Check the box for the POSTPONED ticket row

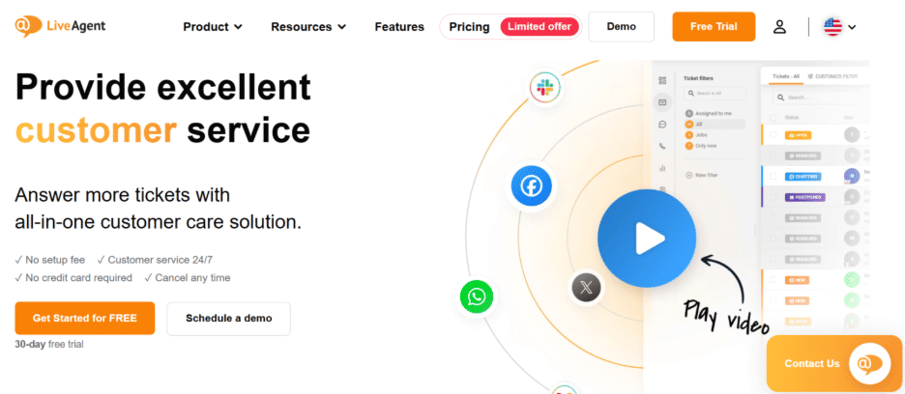(x=773, y=197)
